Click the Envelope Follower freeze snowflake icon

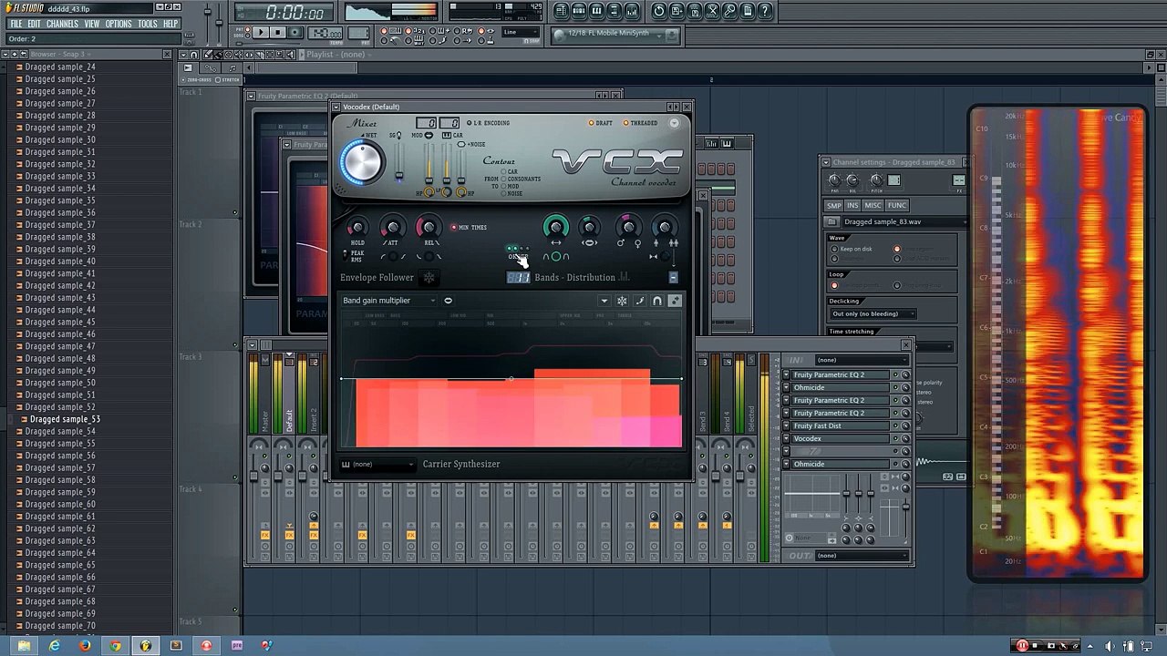[429, 278]
